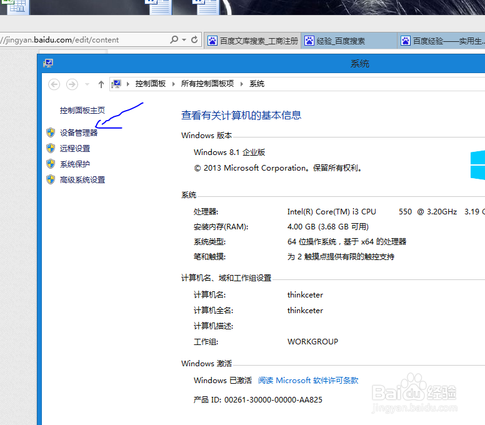Click shield icon beside 设备管理器
This screenshot has height=425, width=485.
(x=51, y=132)
